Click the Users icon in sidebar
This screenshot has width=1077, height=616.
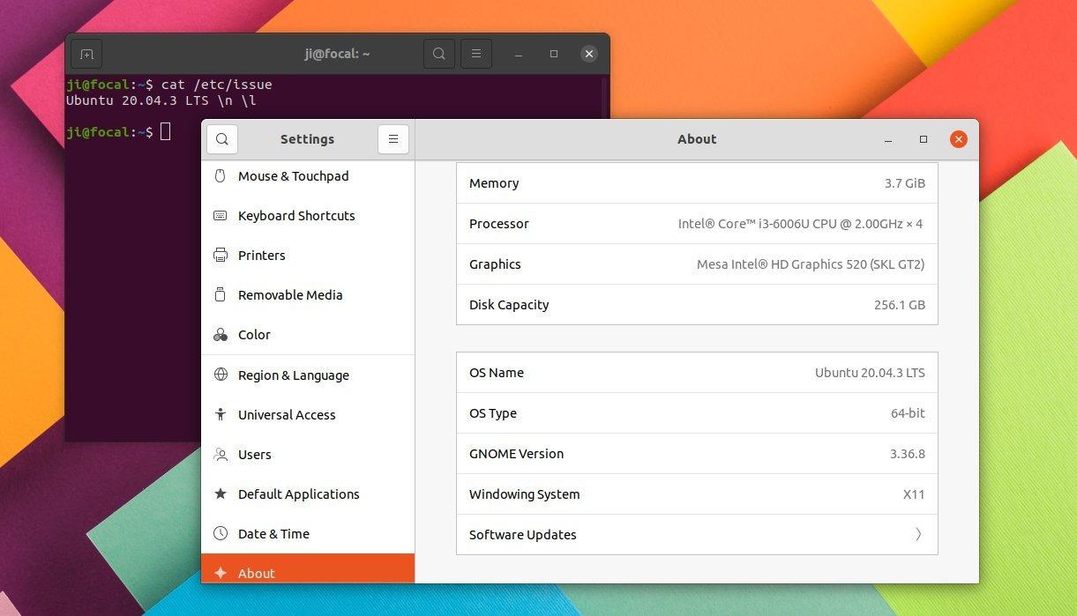(x=221, y=455)
